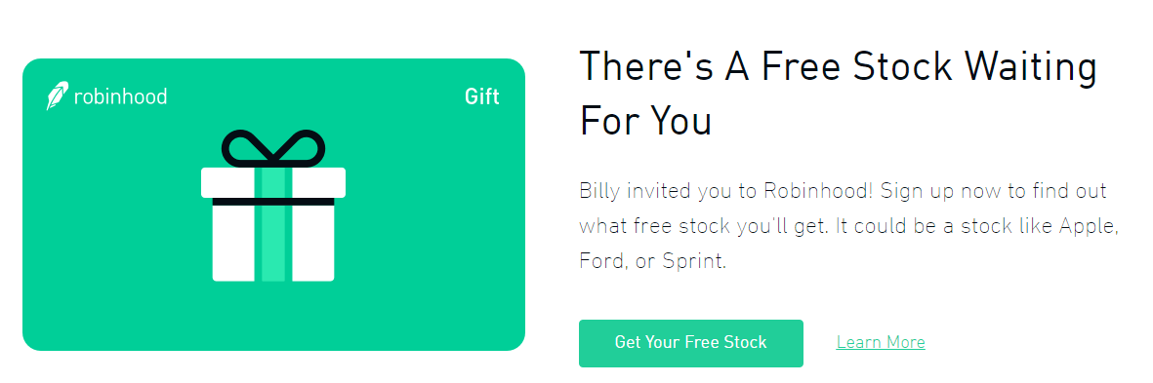Click the Robinhood feather logo icon
This screenshot has height=383, width=1153.
[57, 96]
